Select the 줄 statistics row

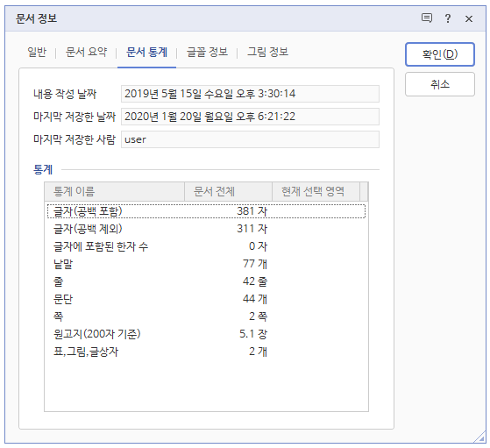click(x=206, y=281)
